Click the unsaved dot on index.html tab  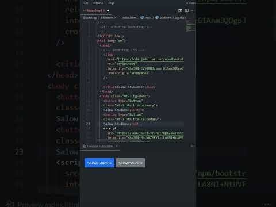(x=108, y=11)
